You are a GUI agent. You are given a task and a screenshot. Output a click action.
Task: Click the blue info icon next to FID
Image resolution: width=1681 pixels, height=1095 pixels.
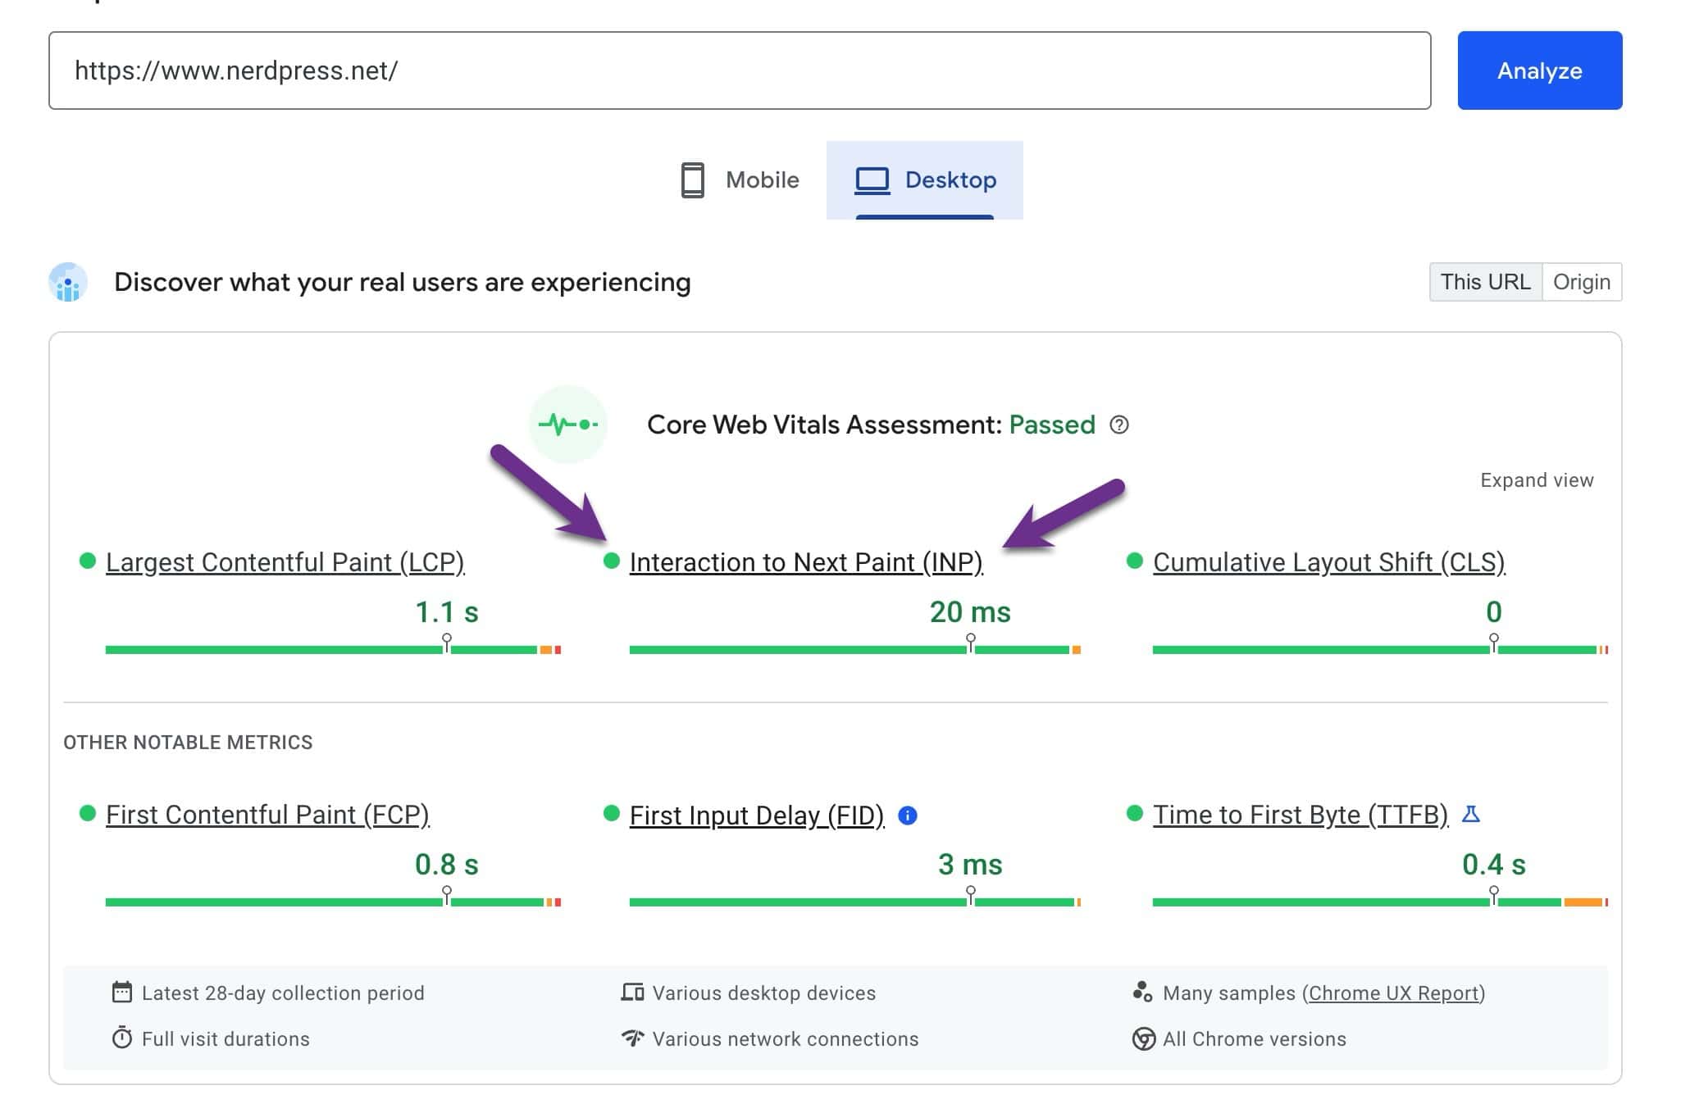tap(907, 816)
